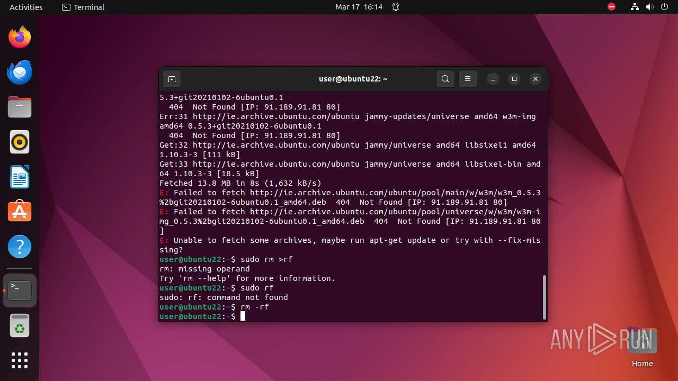Open Help from the dock
The height and width of the screenshot is (381, 678).
coord(20,247)
